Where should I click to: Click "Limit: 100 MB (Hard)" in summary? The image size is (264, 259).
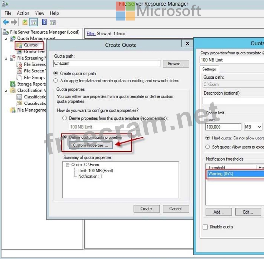(96, 170)
